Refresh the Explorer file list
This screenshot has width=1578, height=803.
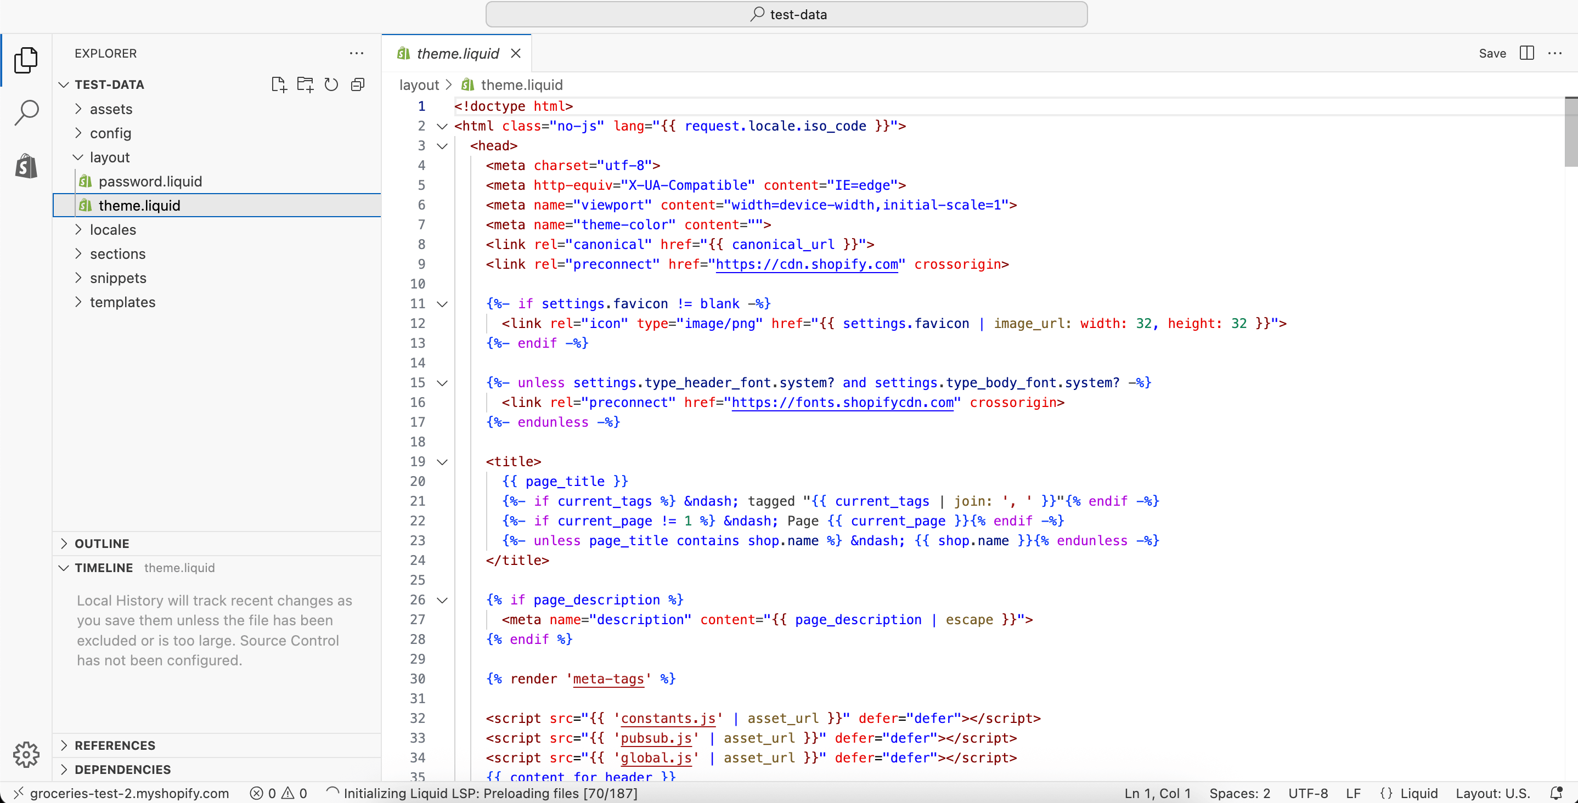(x=331, y=84)
